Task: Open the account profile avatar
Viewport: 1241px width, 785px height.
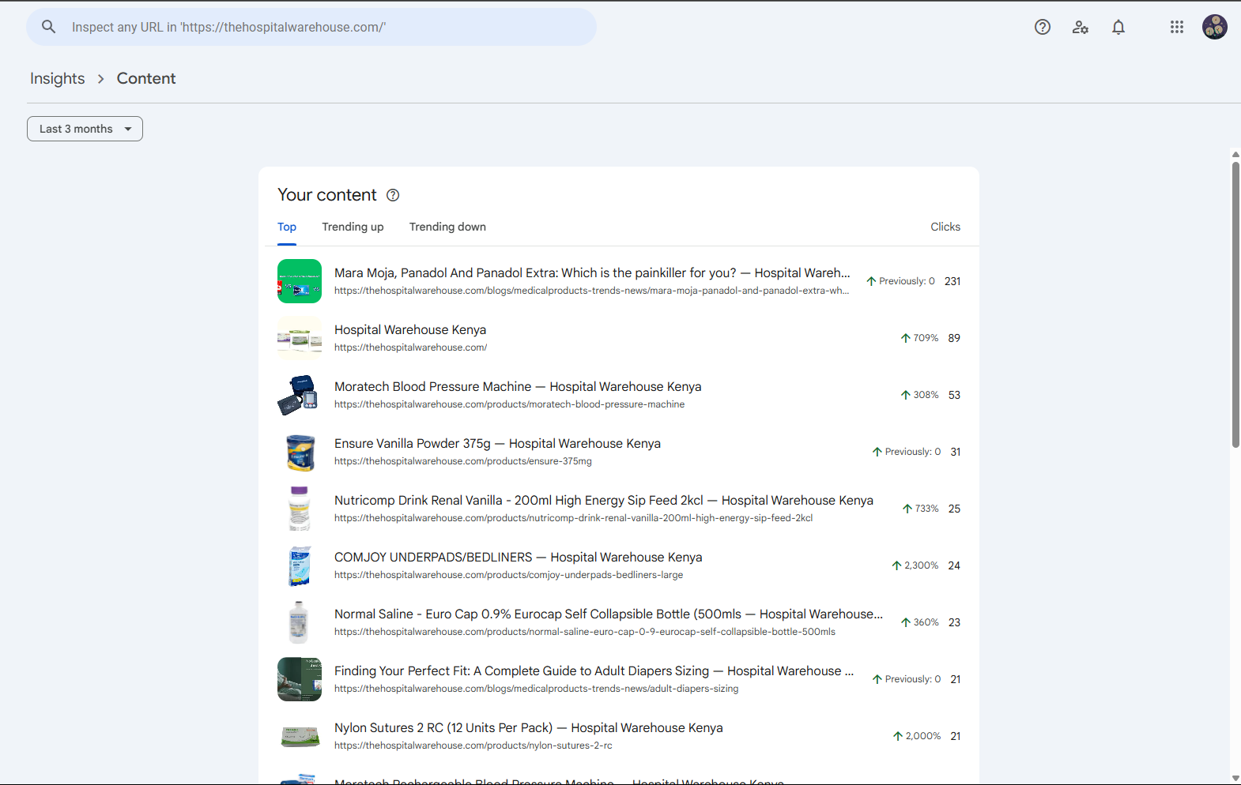Action: pos(1215,27)
